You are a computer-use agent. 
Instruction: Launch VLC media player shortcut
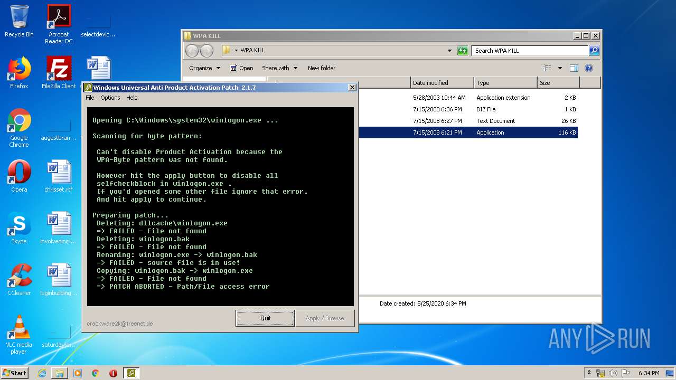(19, 335)
